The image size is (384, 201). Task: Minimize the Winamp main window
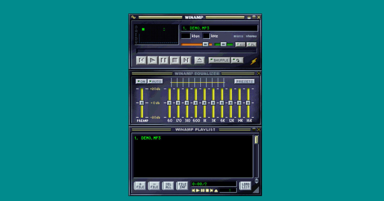click(x=249, y=17)
